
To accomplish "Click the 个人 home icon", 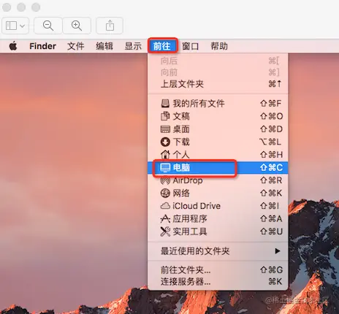I will [165, 155].
